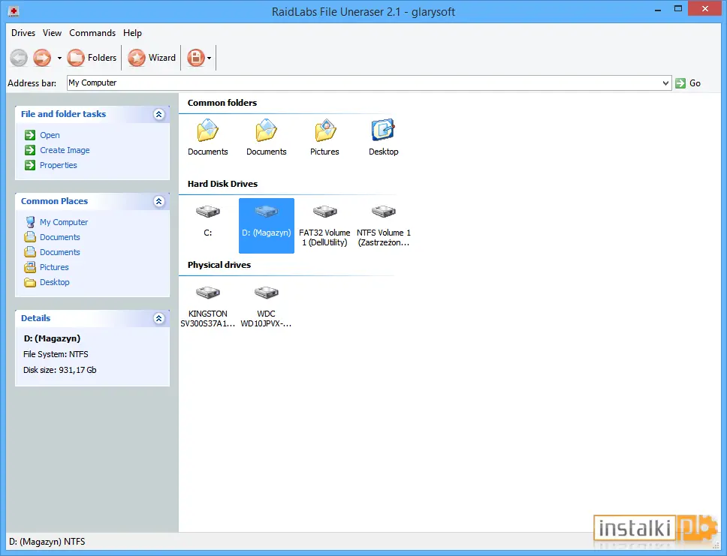Click the Go button
This screenshot has height=556, width=727.
click(x=688, y=83)
